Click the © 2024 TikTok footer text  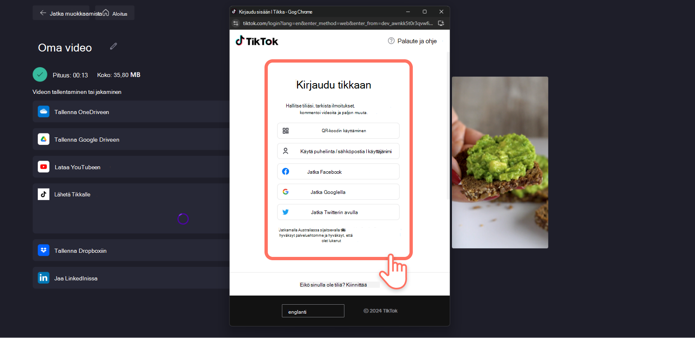pyautogui.click(x=380, y=311)
